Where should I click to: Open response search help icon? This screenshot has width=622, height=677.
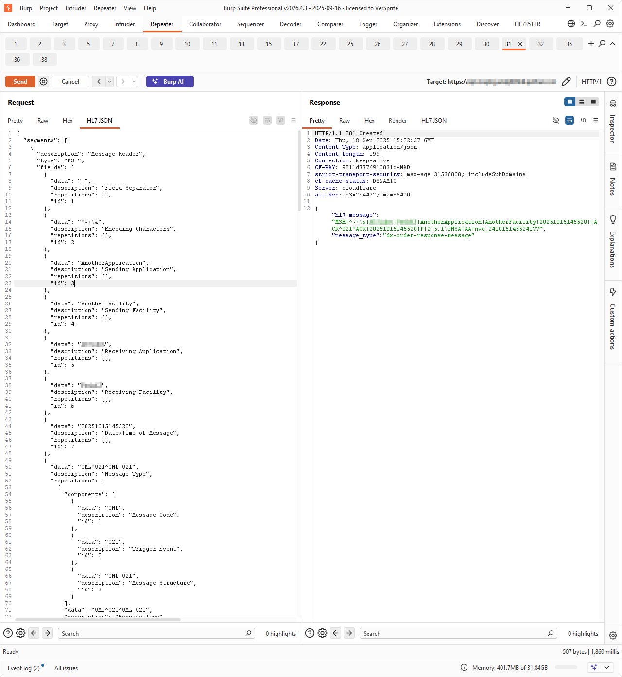pyautogui.click(x=310, y=633)
